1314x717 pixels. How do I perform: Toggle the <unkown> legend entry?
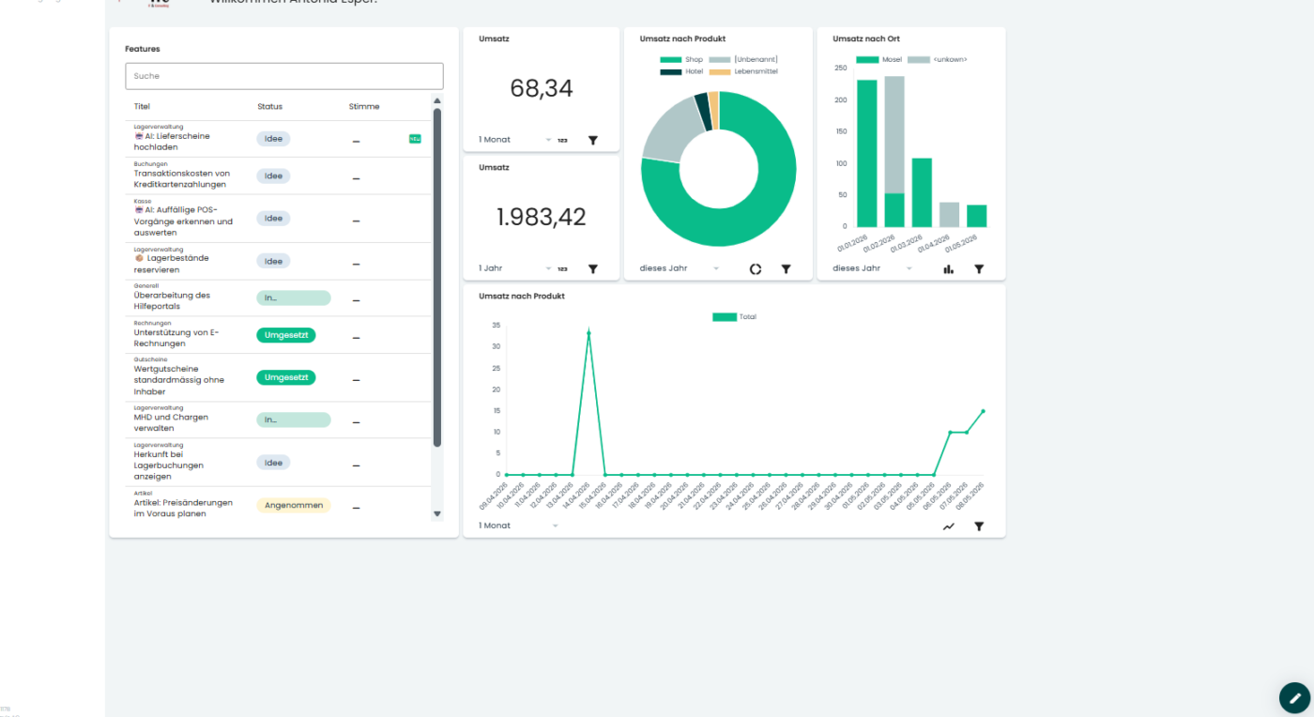(x=937, y=60)
